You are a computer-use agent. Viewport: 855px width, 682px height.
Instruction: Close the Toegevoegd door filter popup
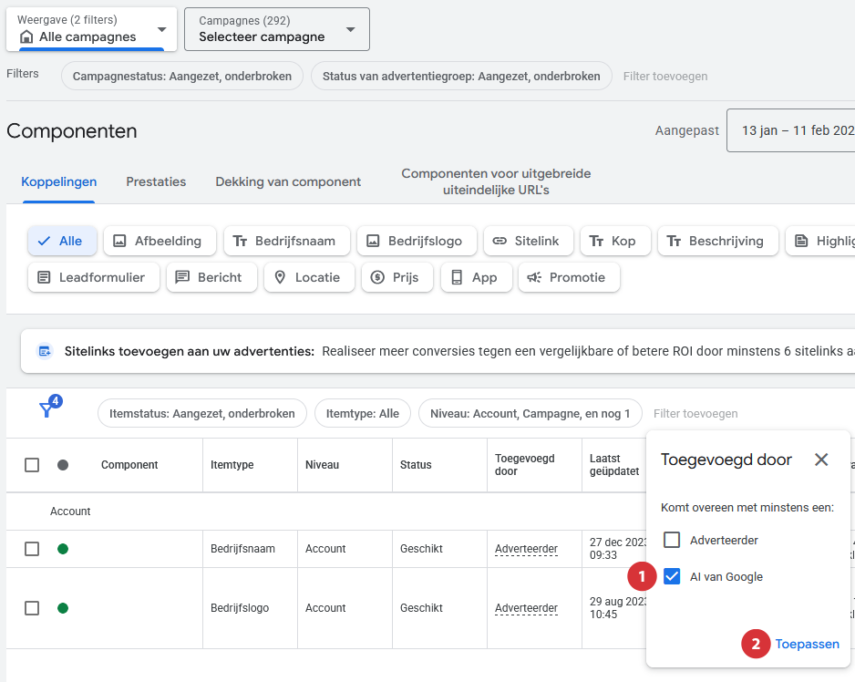pyautogui.click(x=821, y=460)
